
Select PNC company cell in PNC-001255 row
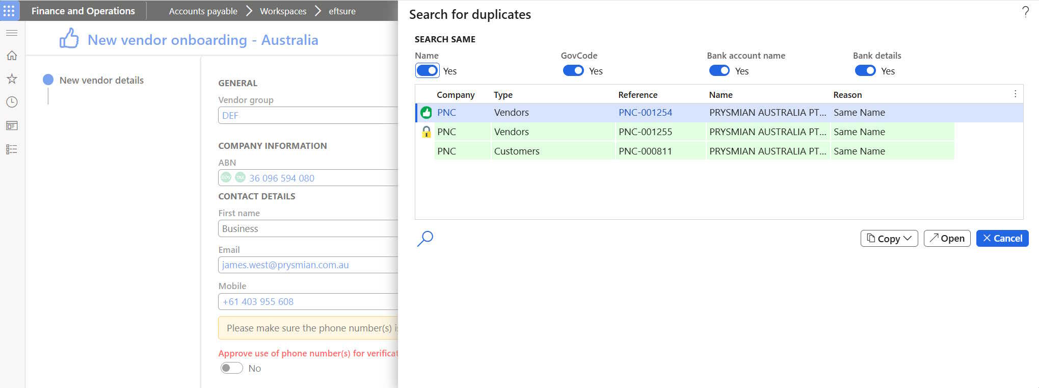pyautogui.click(x=463, y=132)
